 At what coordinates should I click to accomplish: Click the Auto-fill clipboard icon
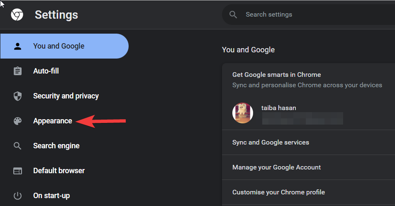(x=17, y=71)
